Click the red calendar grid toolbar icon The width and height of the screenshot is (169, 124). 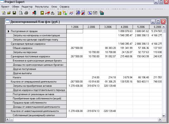coord(47,13)
